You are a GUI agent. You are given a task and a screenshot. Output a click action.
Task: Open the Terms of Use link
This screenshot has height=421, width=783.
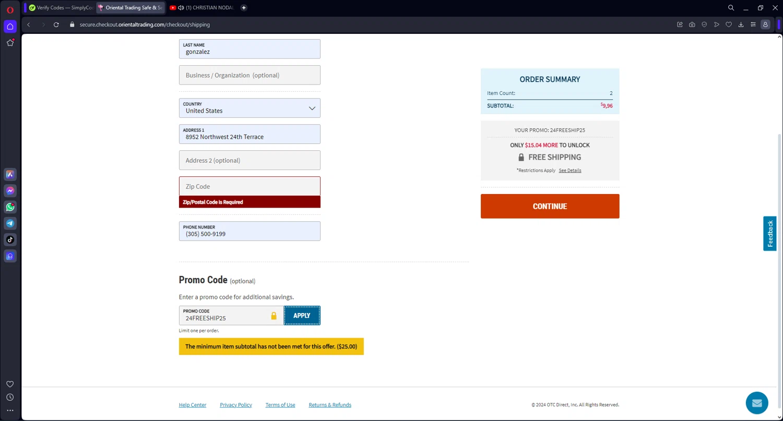(280, 405)
